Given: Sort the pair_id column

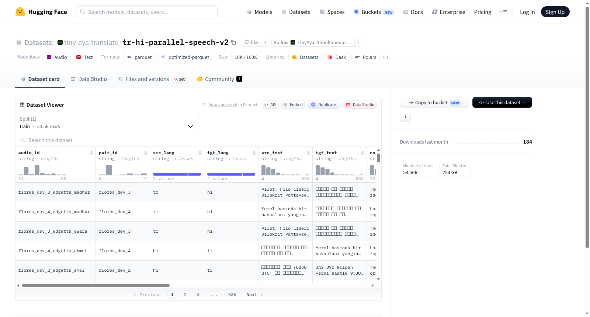Looking at the screenshot, I should pos(146,153).
